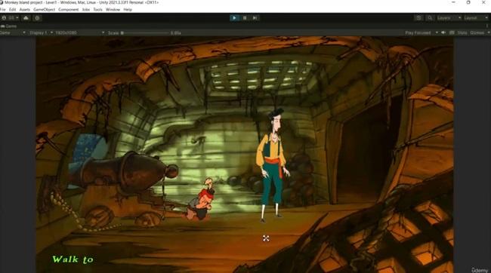
Task: Toggle the Mute Audio speaker icon
Action: (x=443, y=33)
